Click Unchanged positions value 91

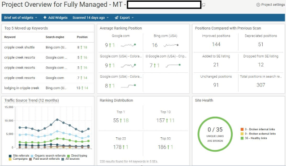(x=216, y=85)
